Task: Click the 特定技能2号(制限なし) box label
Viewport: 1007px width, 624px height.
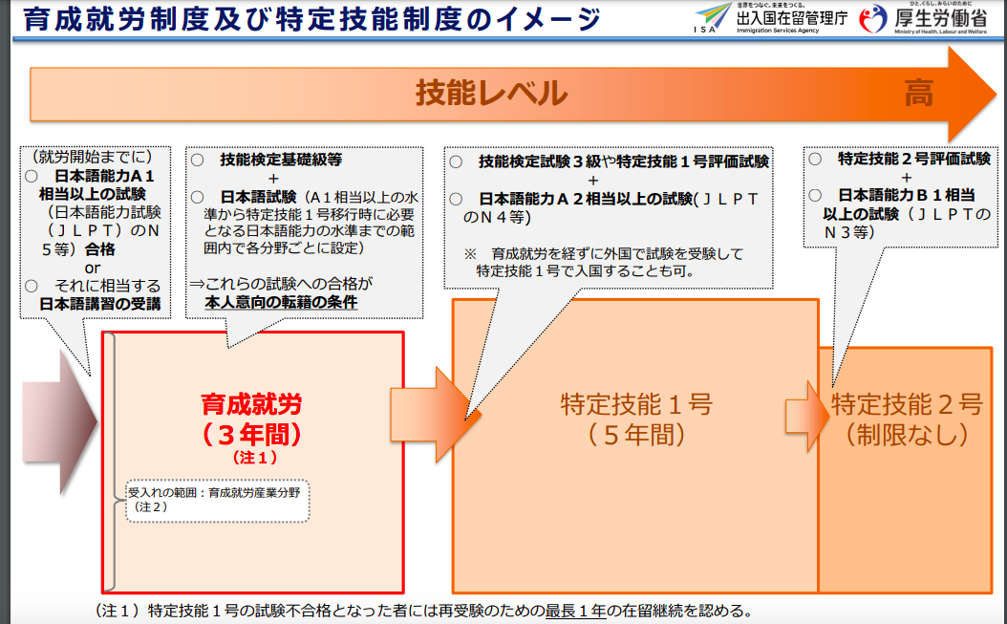Action: click(906, 420)
